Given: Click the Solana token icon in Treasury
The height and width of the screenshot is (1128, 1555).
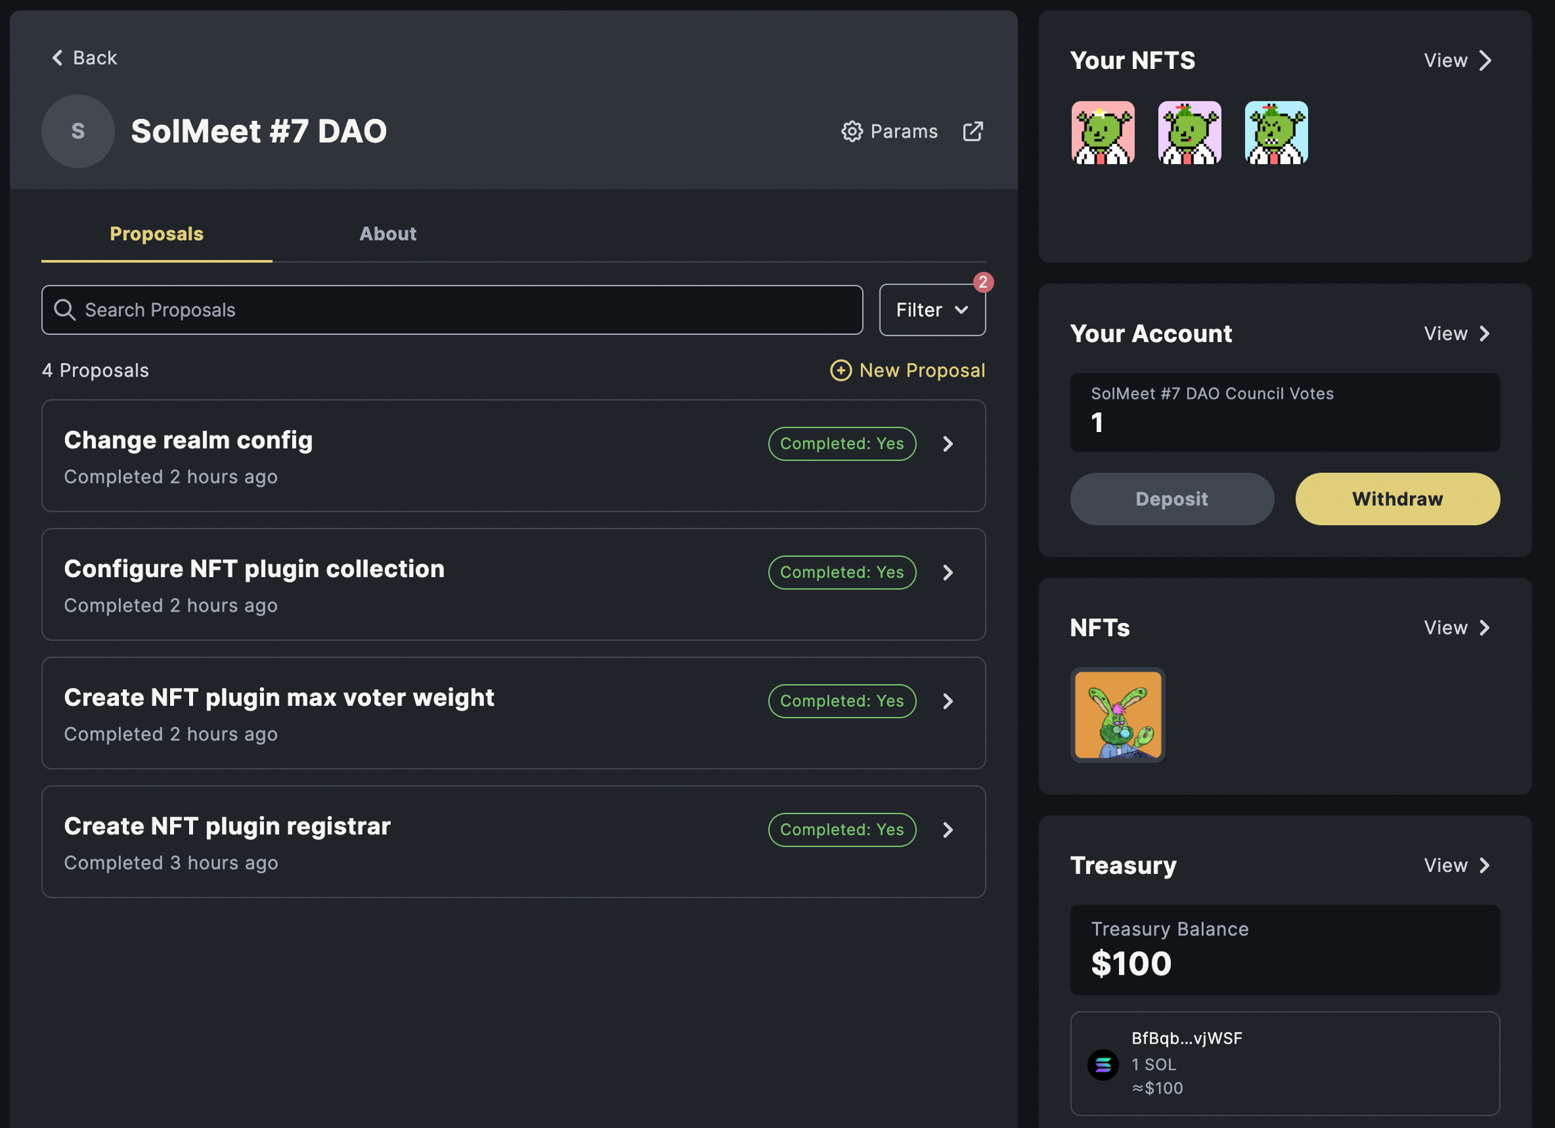Looking at the screenshot, I should 1103,1065.
